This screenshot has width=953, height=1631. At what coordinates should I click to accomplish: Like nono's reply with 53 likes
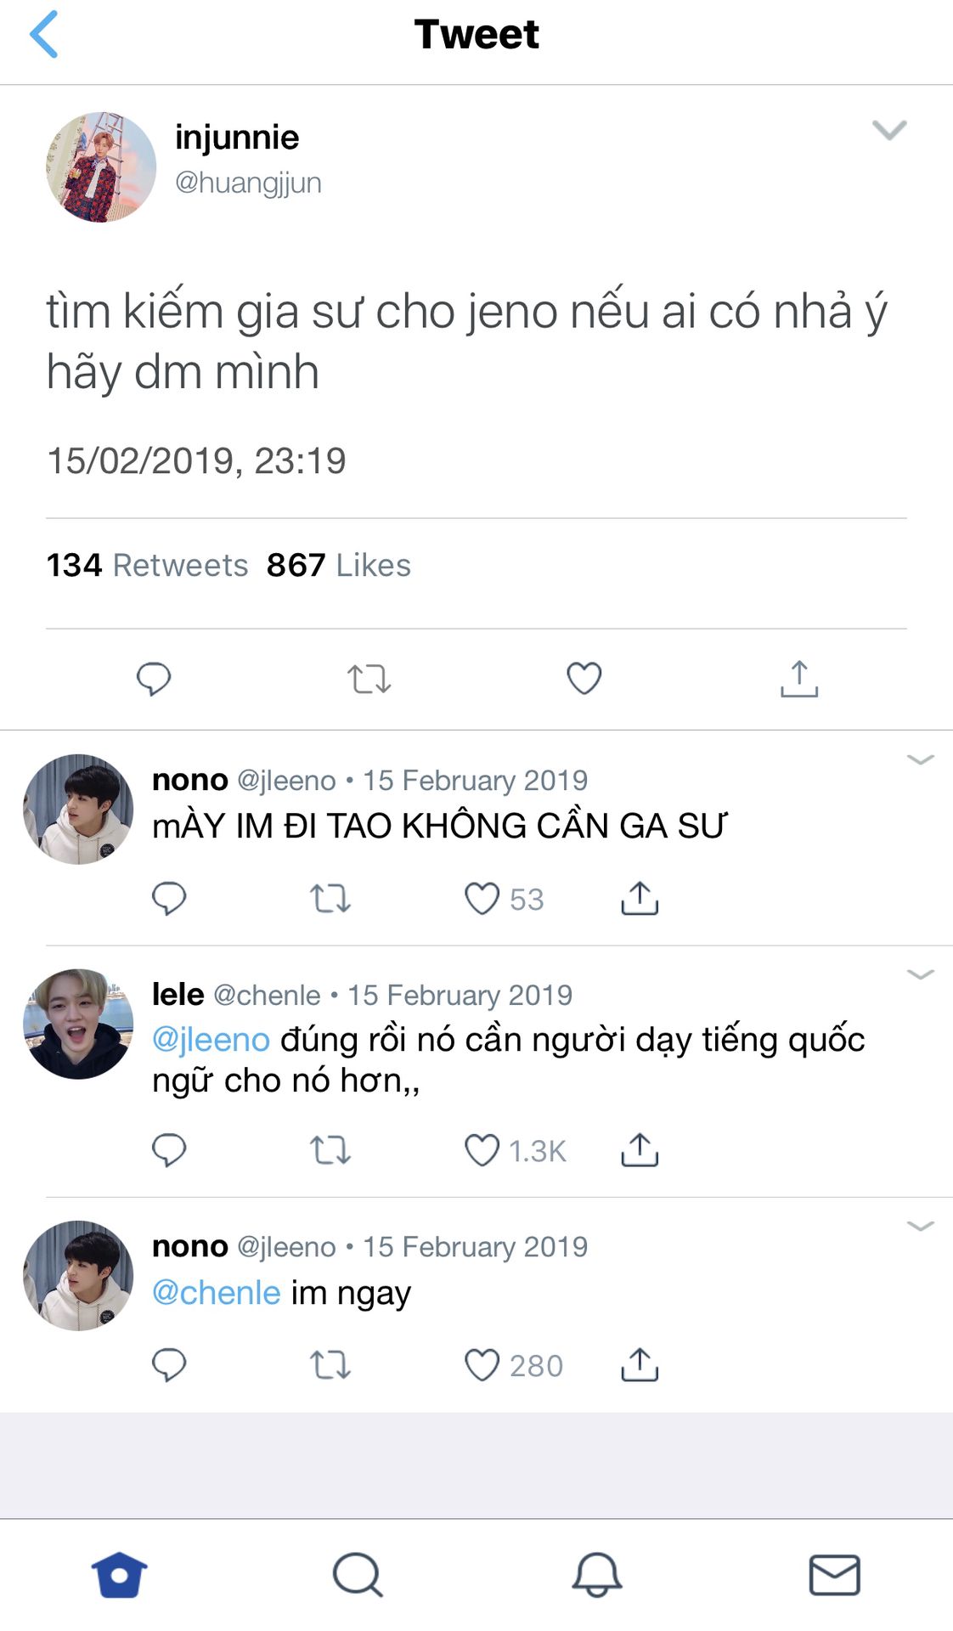[x=482, y=899]
